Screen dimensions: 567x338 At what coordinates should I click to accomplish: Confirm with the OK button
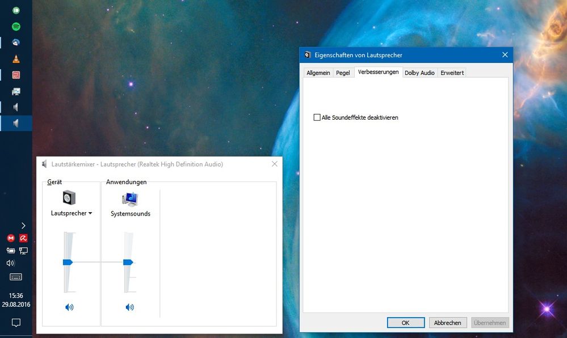405,323
